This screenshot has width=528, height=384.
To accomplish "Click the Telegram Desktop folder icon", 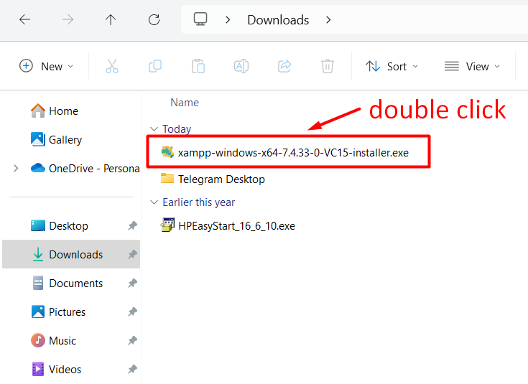I will (167, 179).
